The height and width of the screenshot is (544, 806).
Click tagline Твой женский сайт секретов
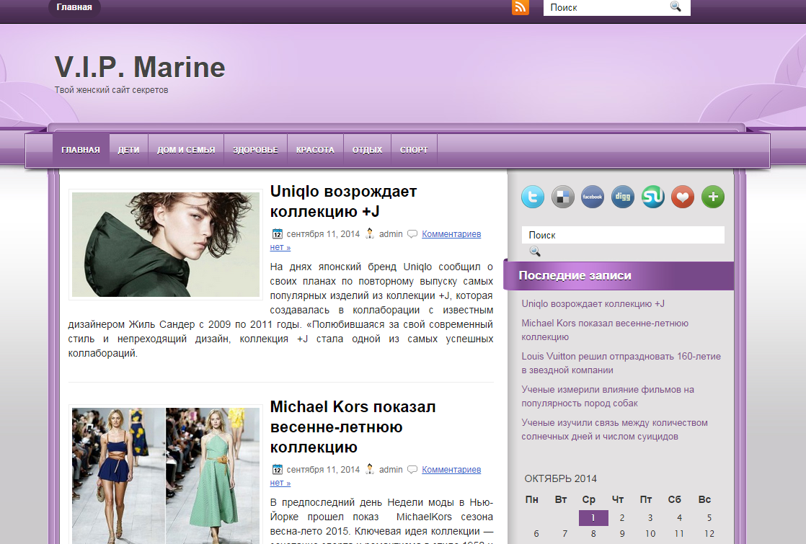[x=112, y=90]
